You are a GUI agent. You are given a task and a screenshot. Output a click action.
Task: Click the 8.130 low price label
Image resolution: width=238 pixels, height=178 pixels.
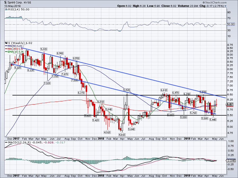31,70
